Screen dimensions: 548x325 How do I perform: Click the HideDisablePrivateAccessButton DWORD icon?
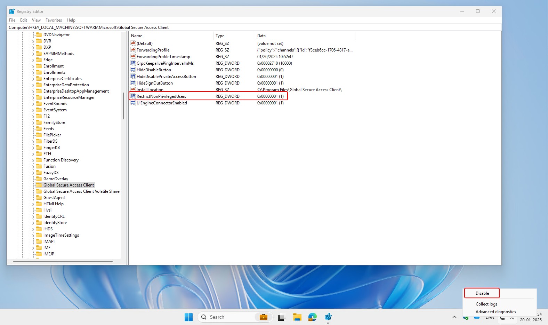coord(133,76)
